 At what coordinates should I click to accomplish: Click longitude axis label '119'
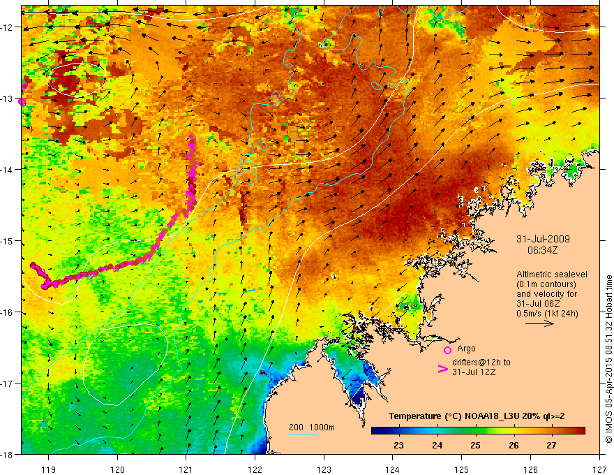tap(49, 469)
